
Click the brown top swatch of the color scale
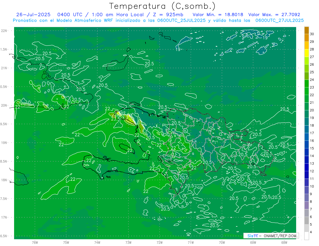[307, 31]
